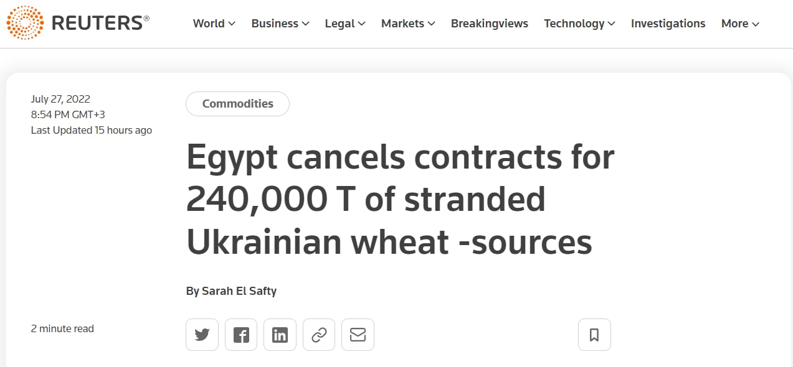Screen dimensions: 793x367
Task: Open the Markets menu
Action: pos(407,24)
